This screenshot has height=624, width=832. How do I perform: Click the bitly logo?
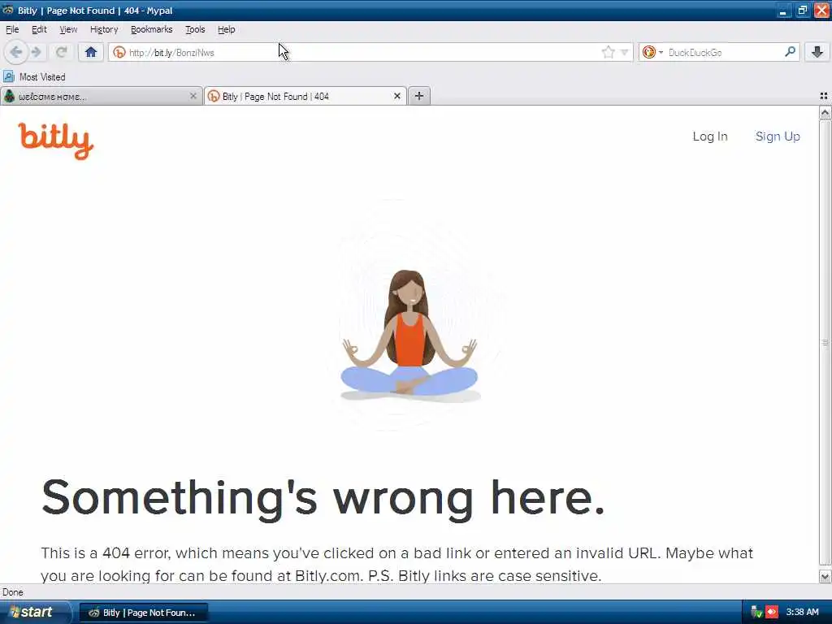coord(56,141)
